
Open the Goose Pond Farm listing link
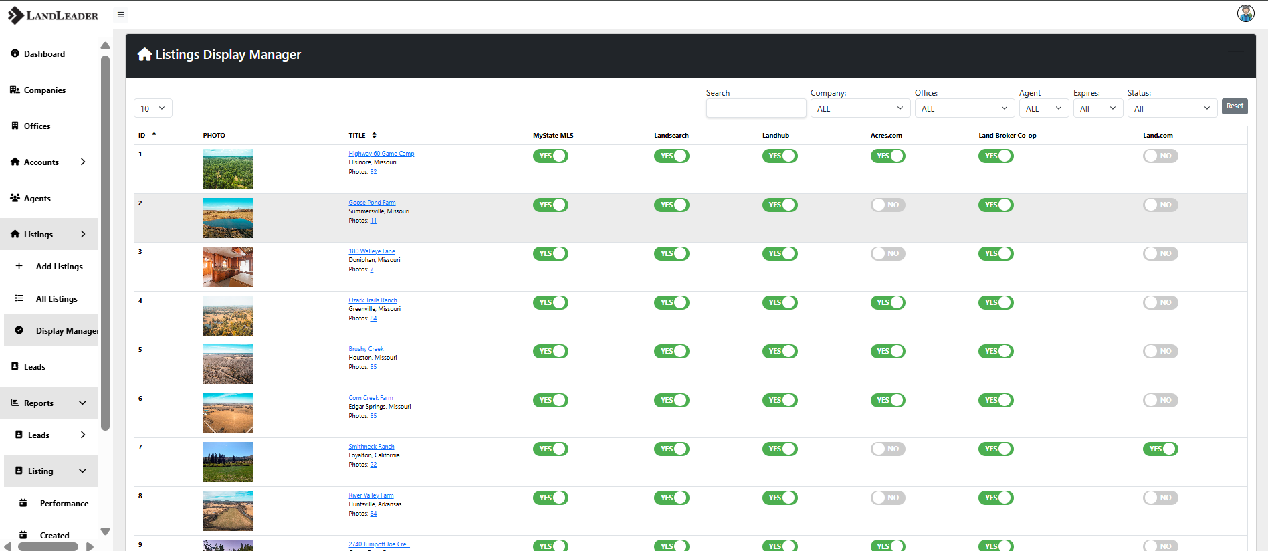point(372,203)
